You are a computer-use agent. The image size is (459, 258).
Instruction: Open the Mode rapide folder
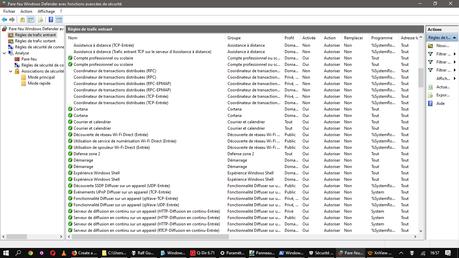(x=39, y=83)
